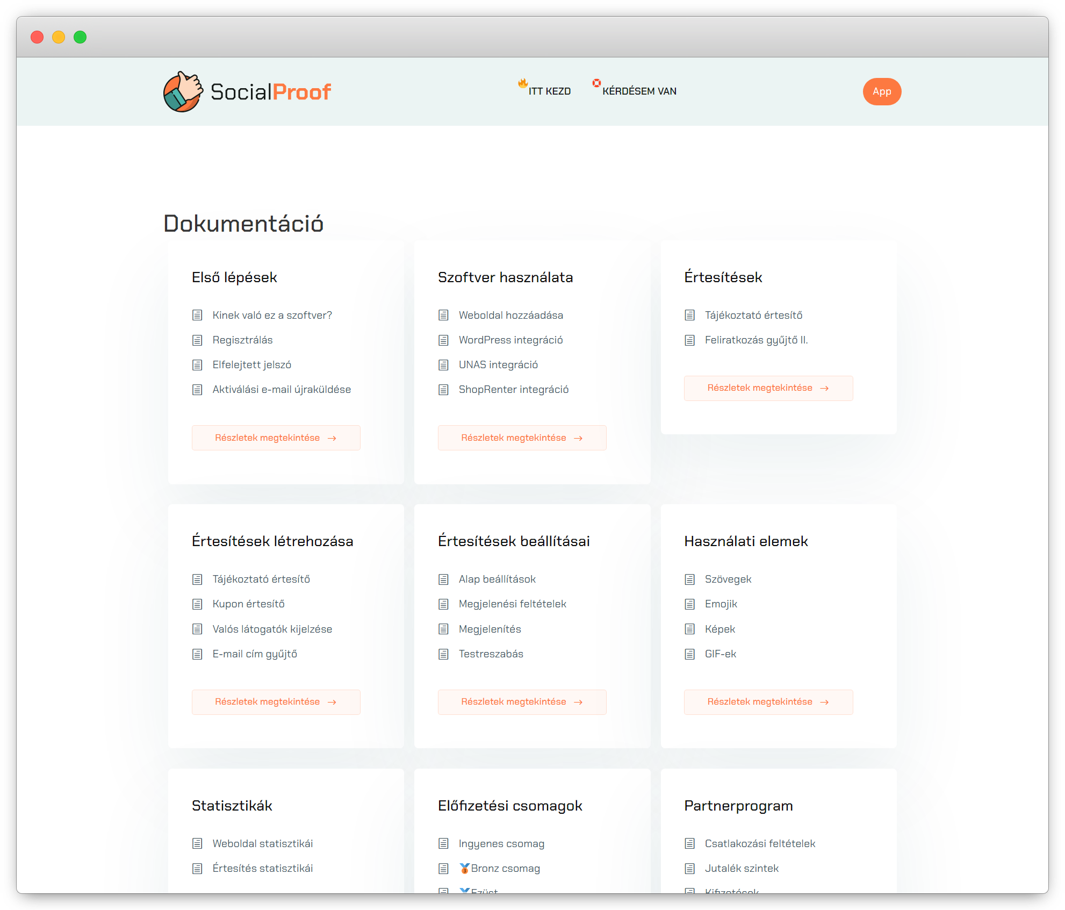Click the flame icon beside ITT KEZD

[522, 84]
